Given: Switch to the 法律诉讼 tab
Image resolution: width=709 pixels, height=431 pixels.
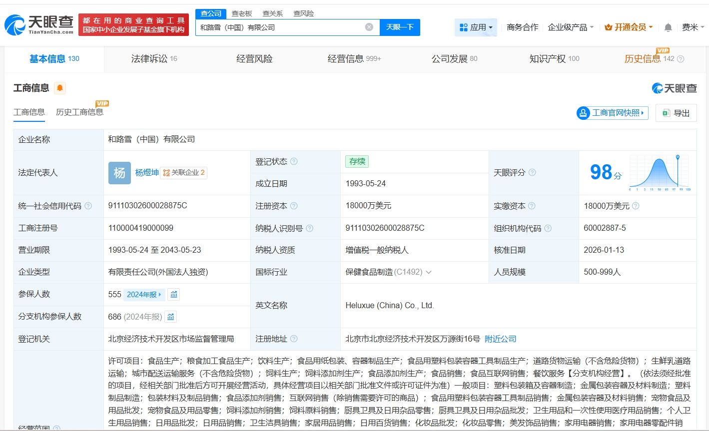Looking at the screenshot, I should click(151, 58).
